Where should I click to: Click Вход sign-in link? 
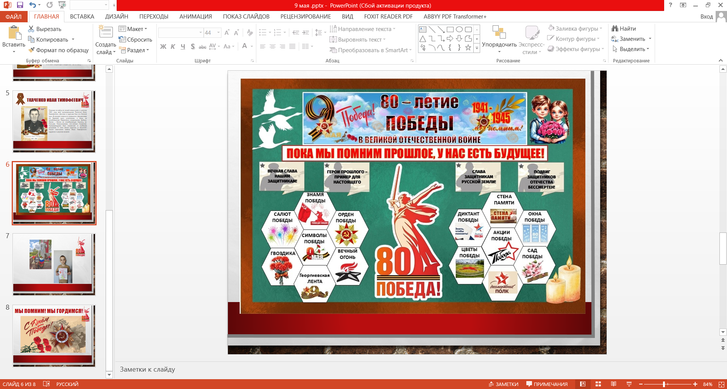pyautogui.click(x=707, y=17)
